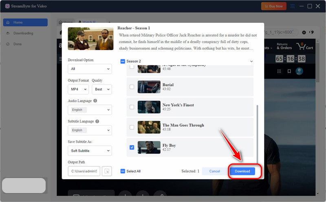326x202 pixels.
Task: Click the episode list vertical scrollbar
Action: click(x=257, y=130)
